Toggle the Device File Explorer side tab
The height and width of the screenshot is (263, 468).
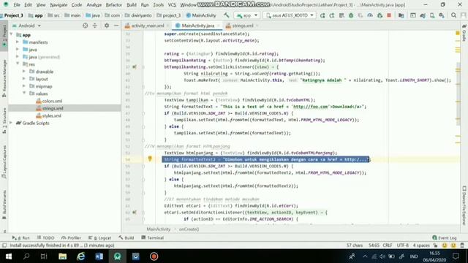click(x=464, y=206)
